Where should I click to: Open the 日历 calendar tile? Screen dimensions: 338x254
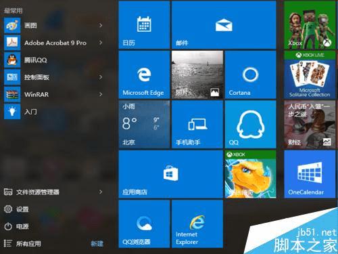coord(144,24)
